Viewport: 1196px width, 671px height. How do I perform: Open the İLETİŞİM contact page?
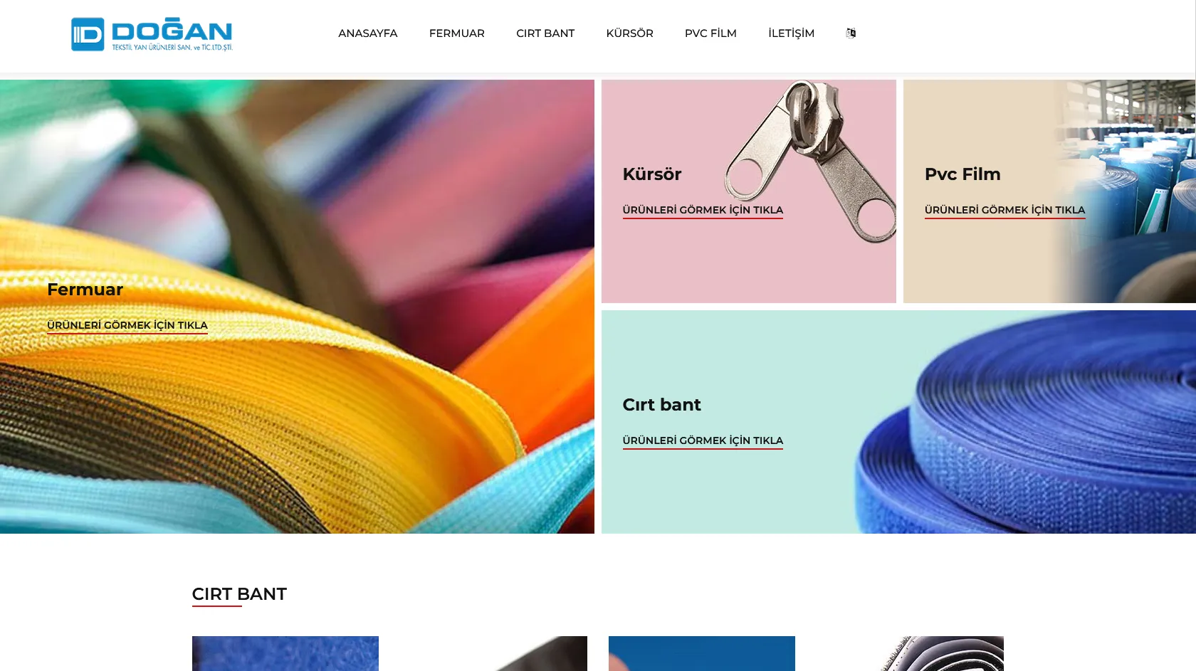[791, 33]
